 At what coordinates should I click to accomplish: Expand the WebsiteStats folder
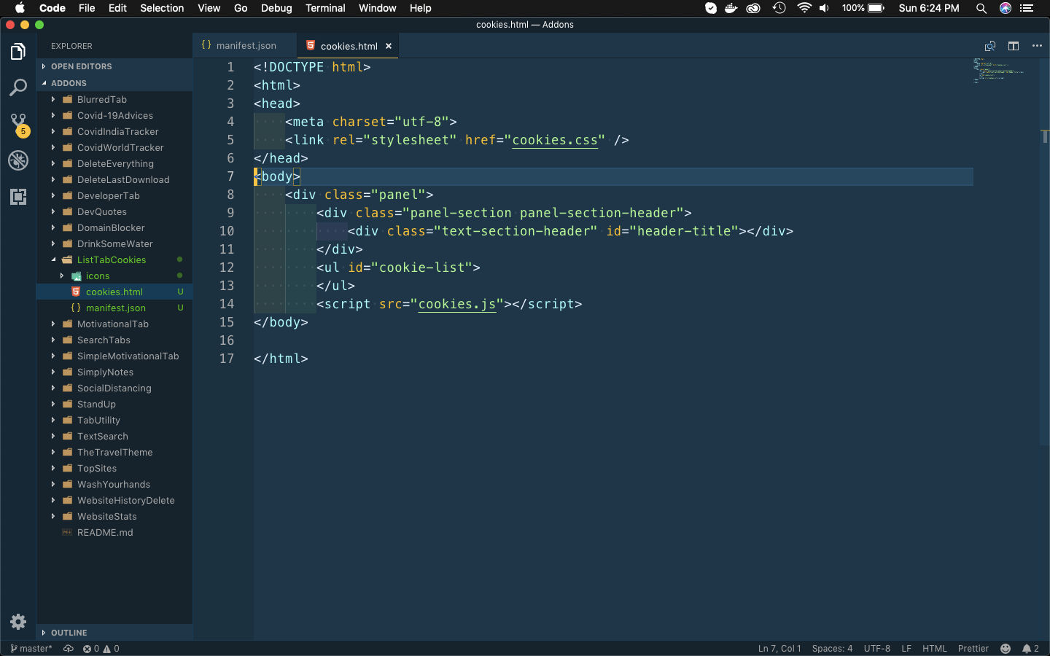coord(114,516)
